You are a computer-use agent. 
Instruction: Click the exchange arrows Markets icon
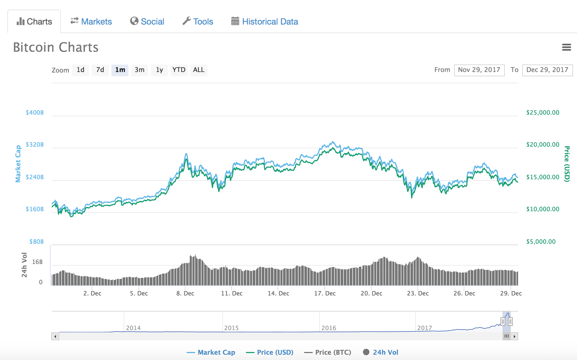(74, 21)
